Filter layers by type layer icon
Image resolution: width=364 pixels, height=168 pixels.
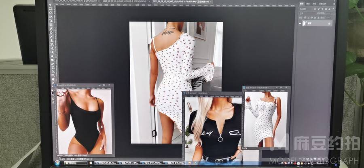322,9
